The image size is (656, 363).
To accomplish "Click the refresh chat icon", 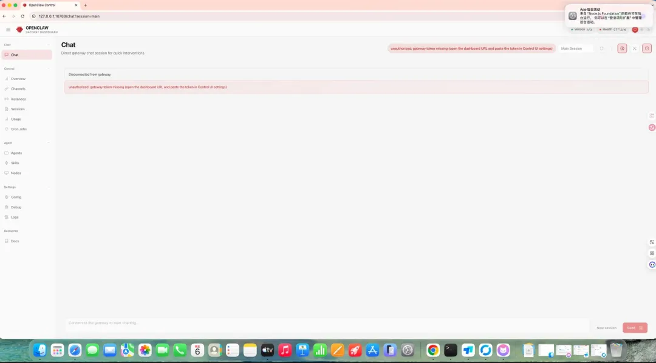I will [601, 48].
